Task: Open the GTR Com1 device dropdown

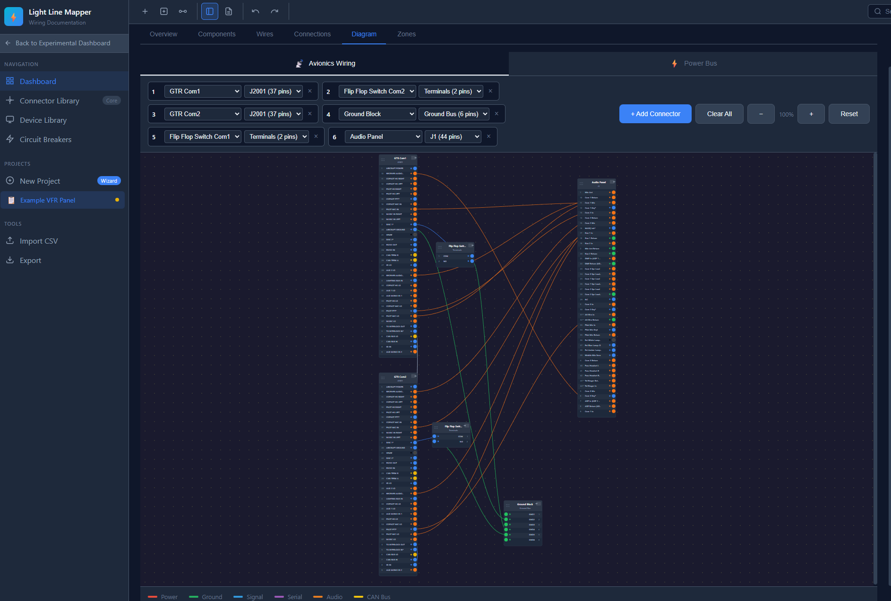Action: pyautogui.click(x=203, y=91)
